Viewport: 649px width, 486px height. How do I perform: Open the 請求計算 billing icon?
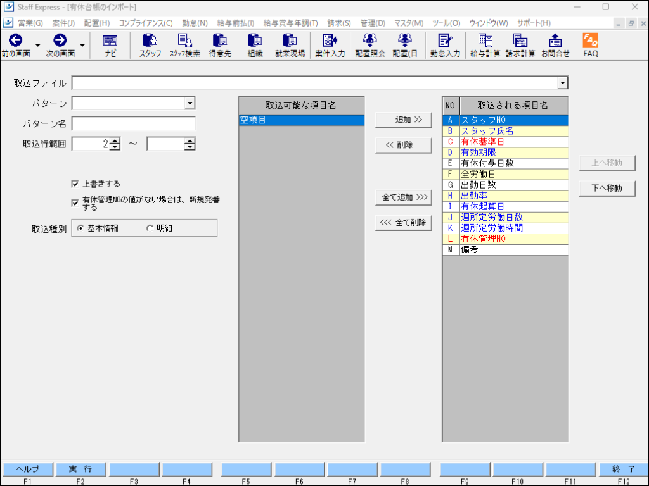click(x=520, y=40)
